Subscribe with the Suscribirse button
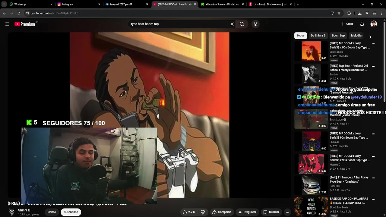The width and height of the screenshot is (386, 217). click(71, 212)
